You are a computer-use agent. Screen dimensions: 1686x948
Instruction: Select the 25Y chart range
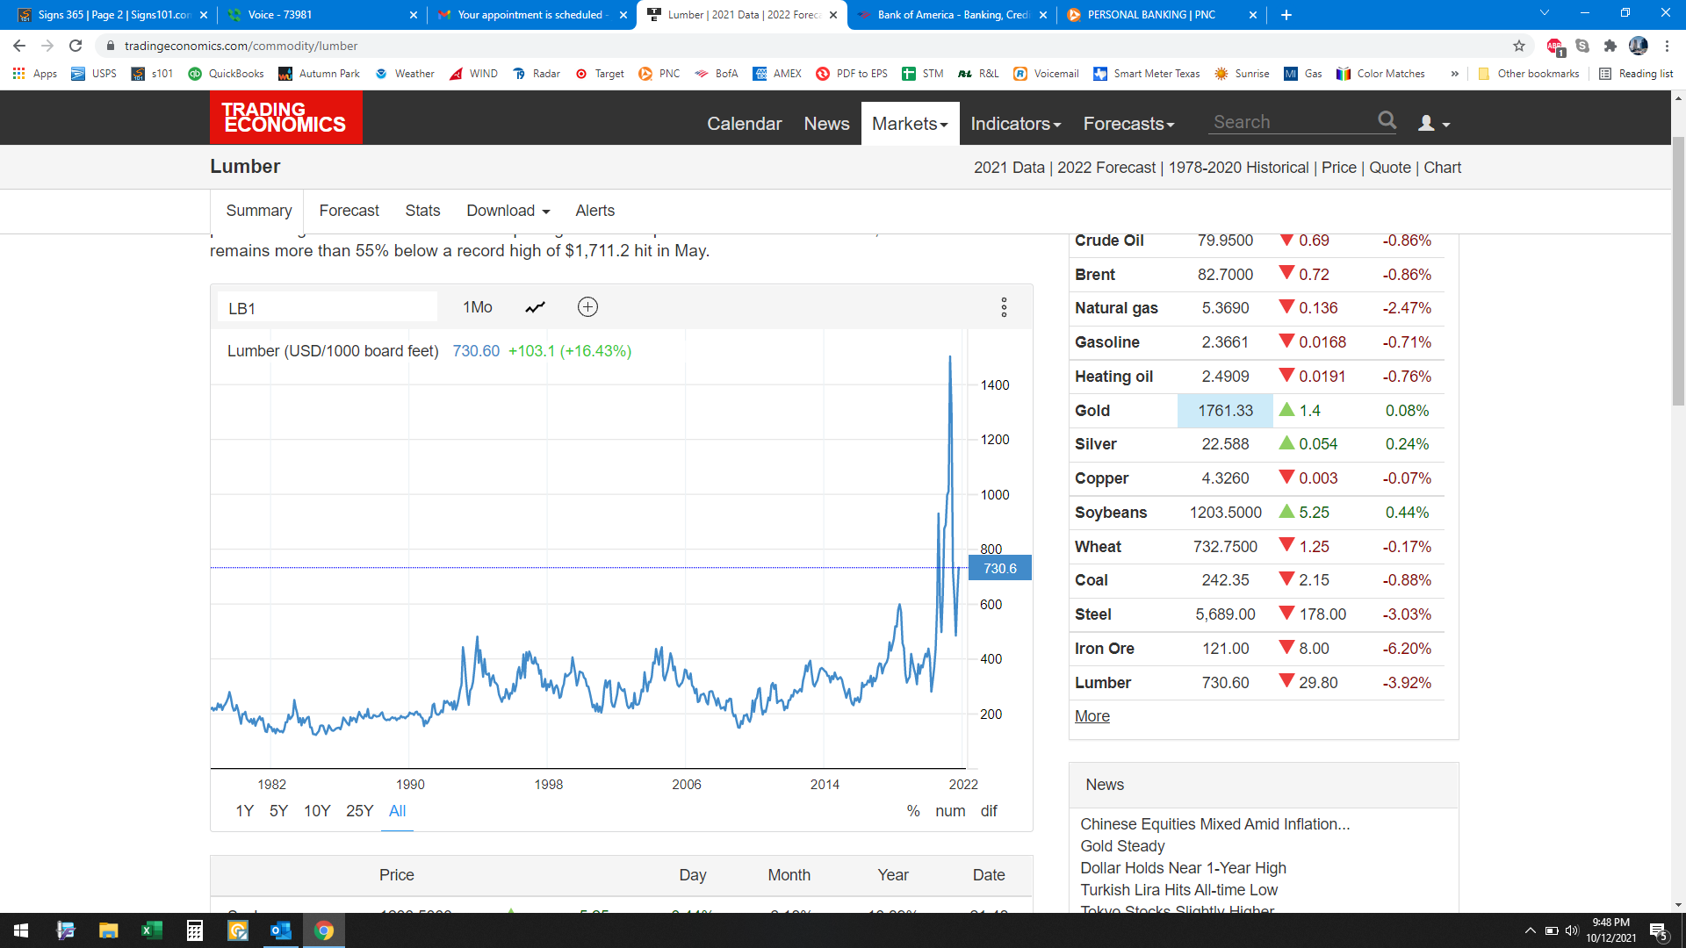360,811
